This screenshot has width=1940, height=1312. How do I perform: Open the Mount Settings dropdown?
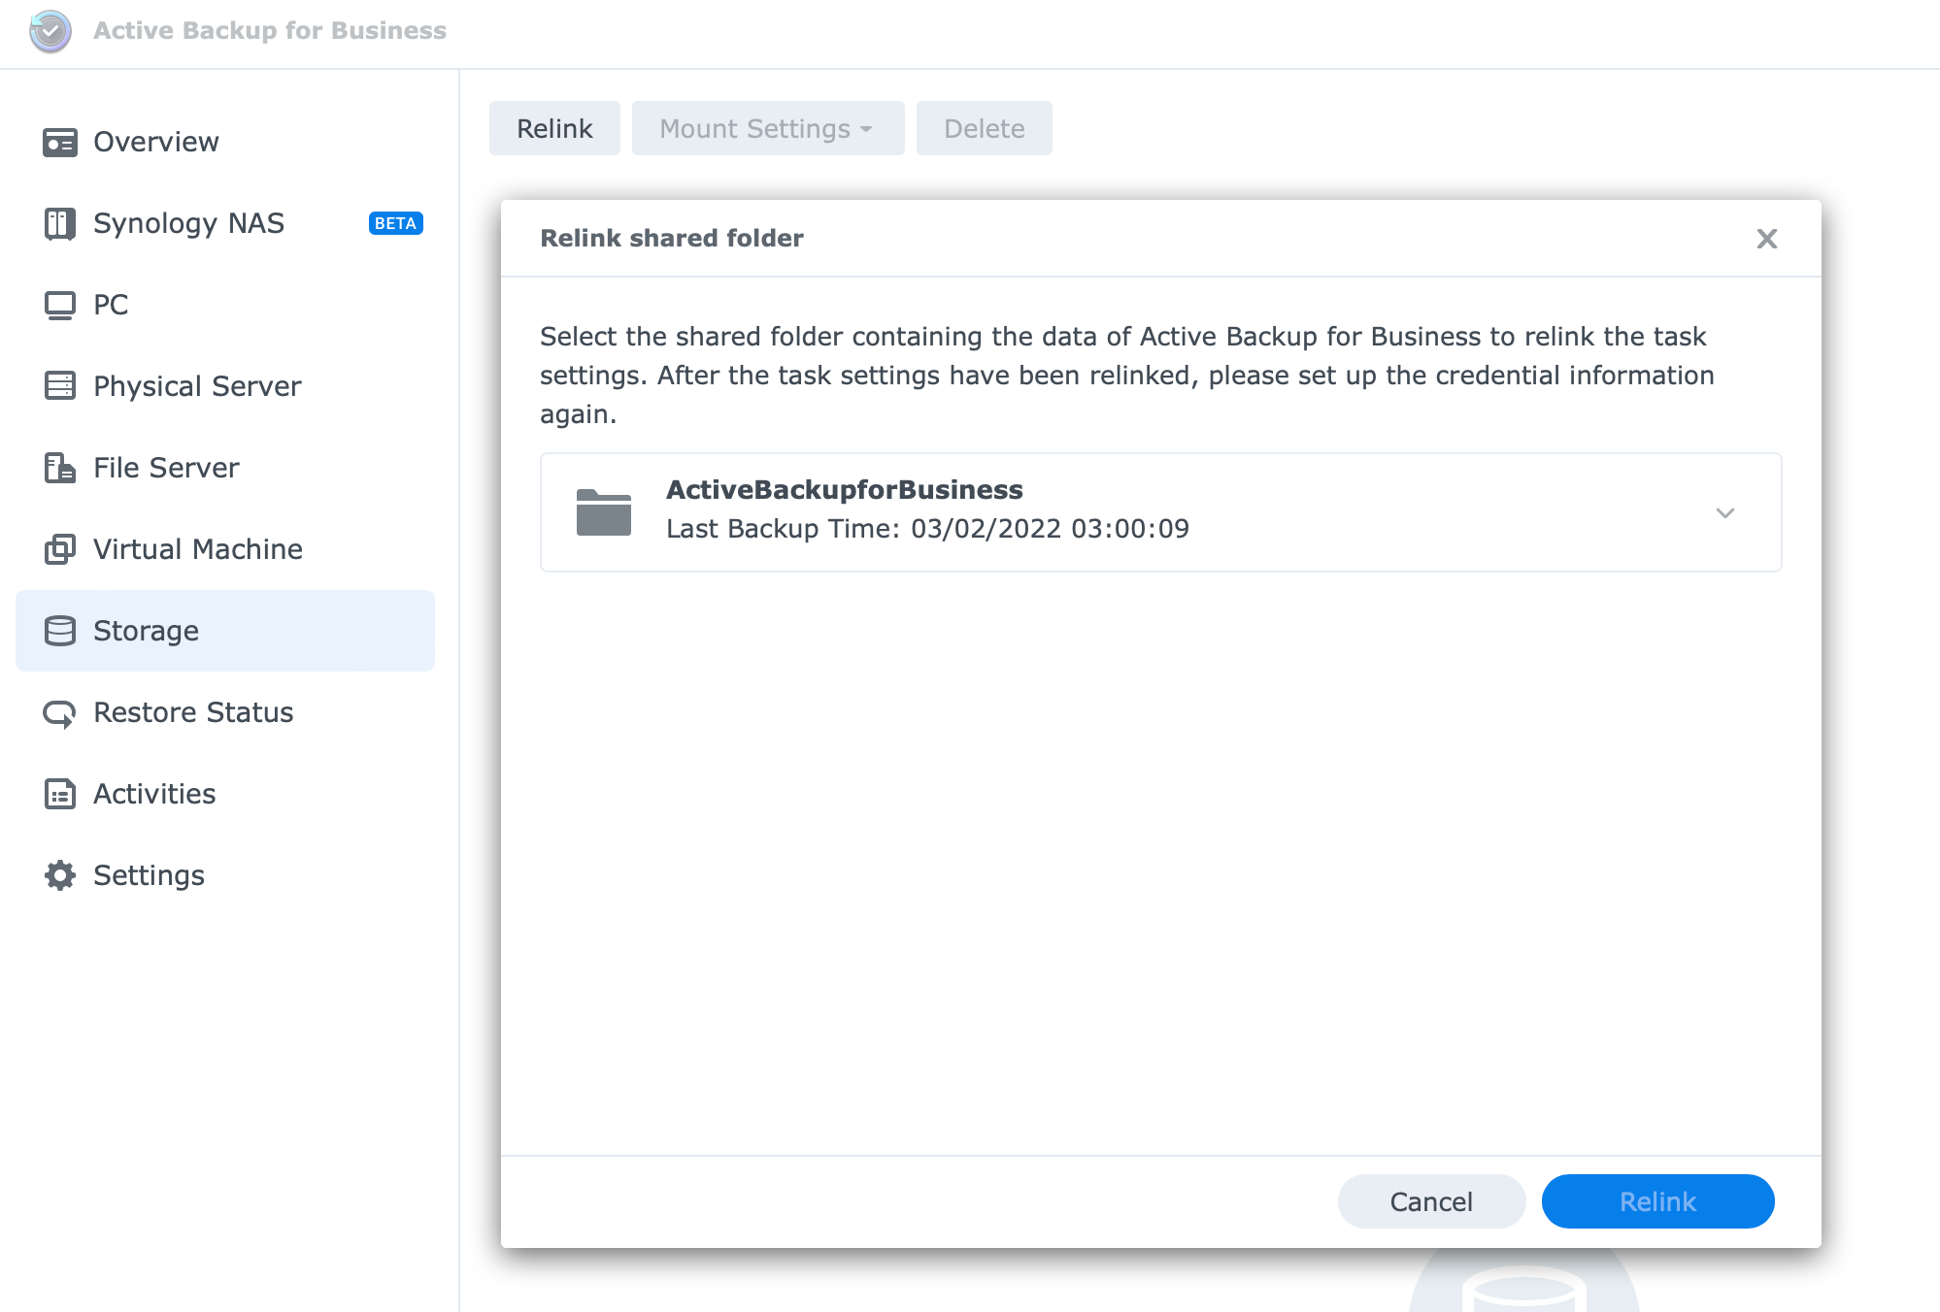[768, 128]
